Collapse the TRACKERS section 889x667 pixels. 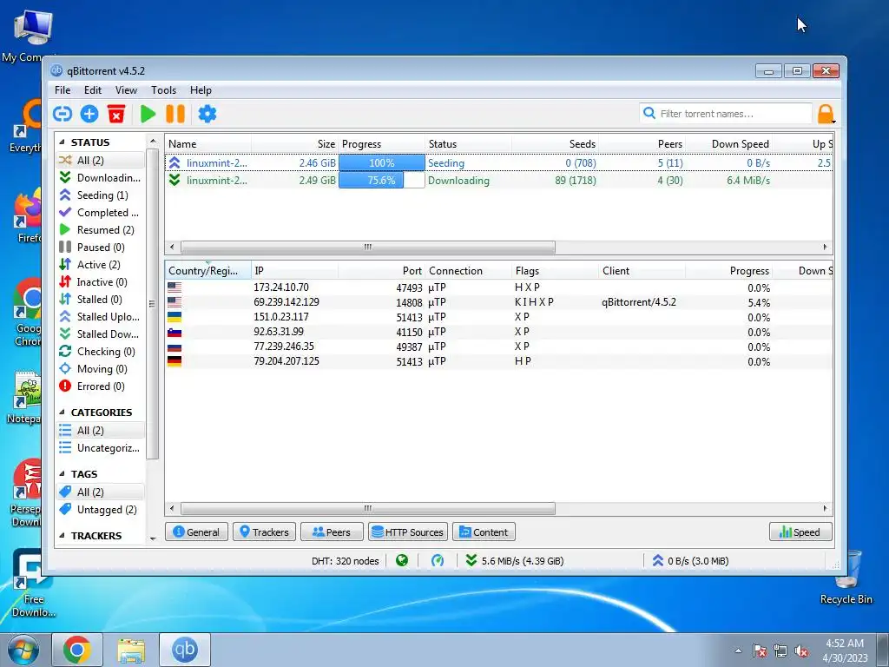tap(62, 535)
